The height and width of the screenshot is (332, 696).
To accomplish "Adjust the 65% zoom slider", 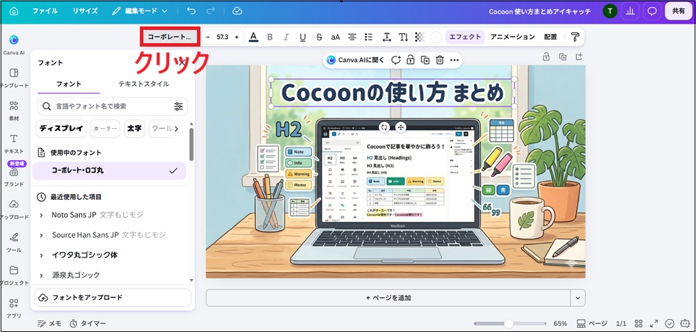I will click(509, 324).
